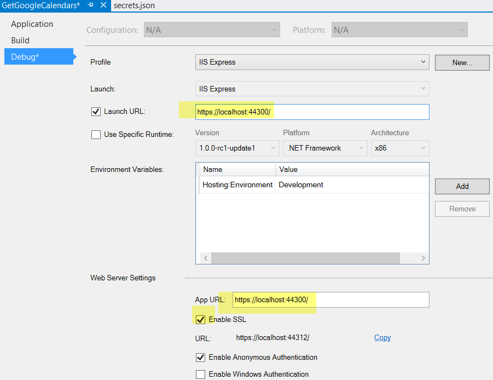Click the New... profile button
This screenshot has height=380, width=493.
pyautogui.click(x=462, y=62)
